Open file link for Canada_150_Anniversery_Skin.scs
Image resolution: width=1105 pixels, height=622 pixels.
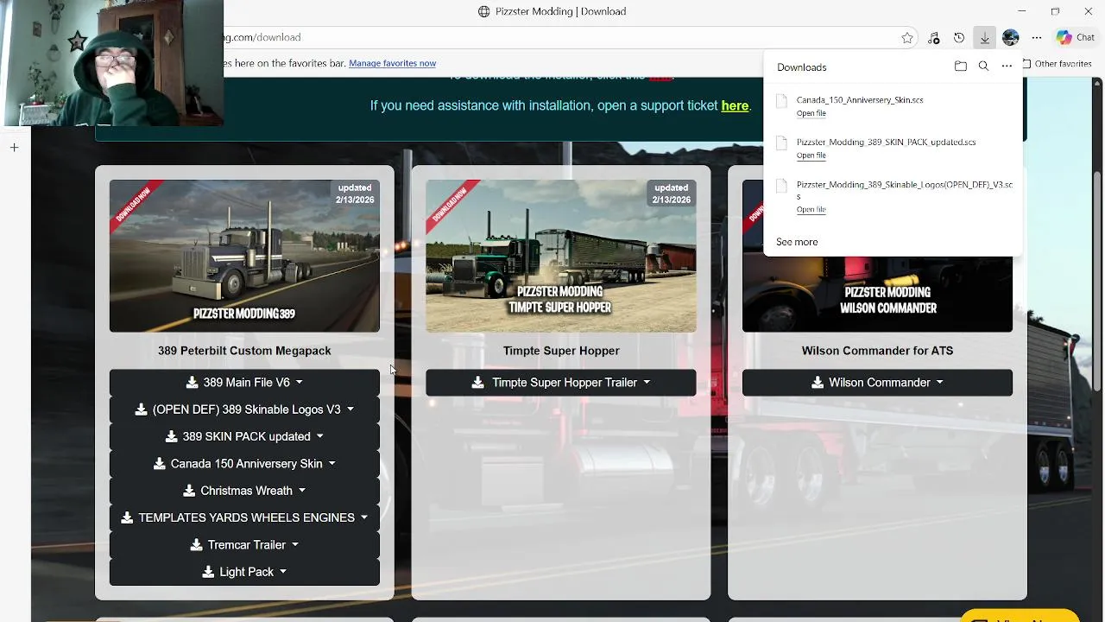(x=811, y=113)
